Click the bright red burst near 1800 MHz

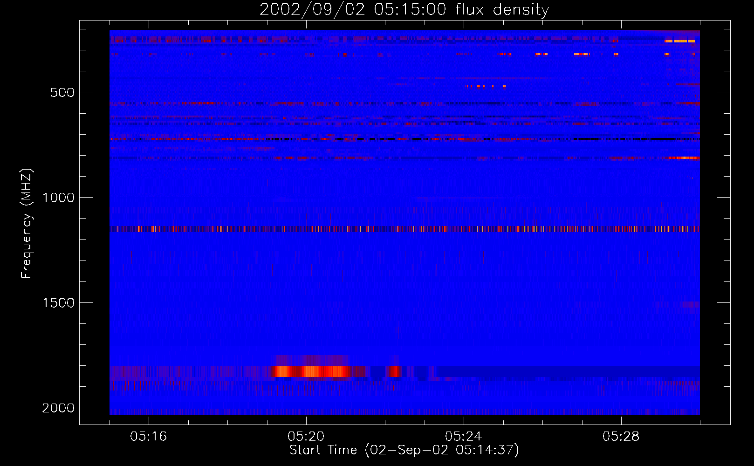(x=311, y=371)
